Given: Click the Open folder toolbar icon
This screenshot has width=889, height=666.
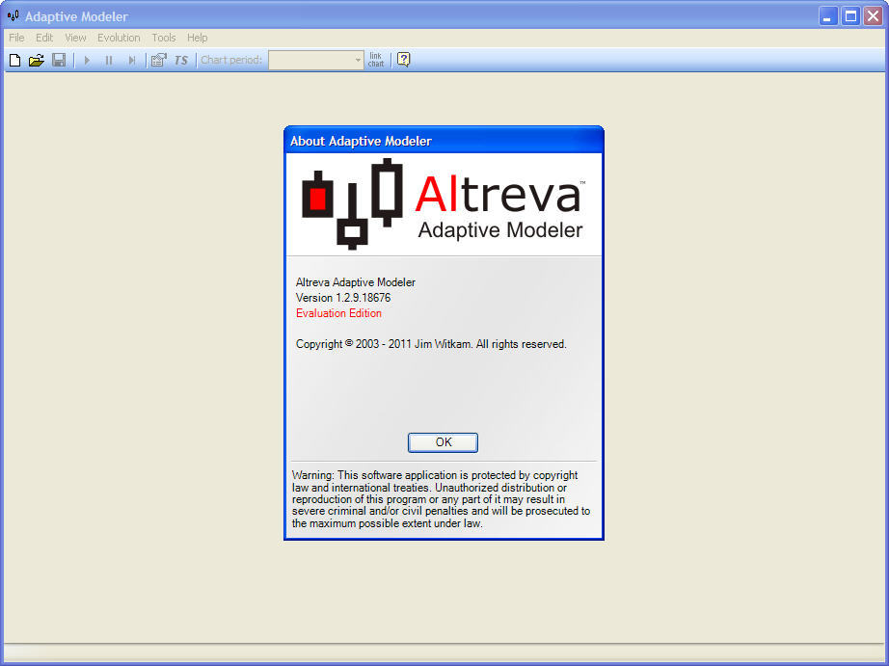Looking at the screenshot, I should pos(37,60).
